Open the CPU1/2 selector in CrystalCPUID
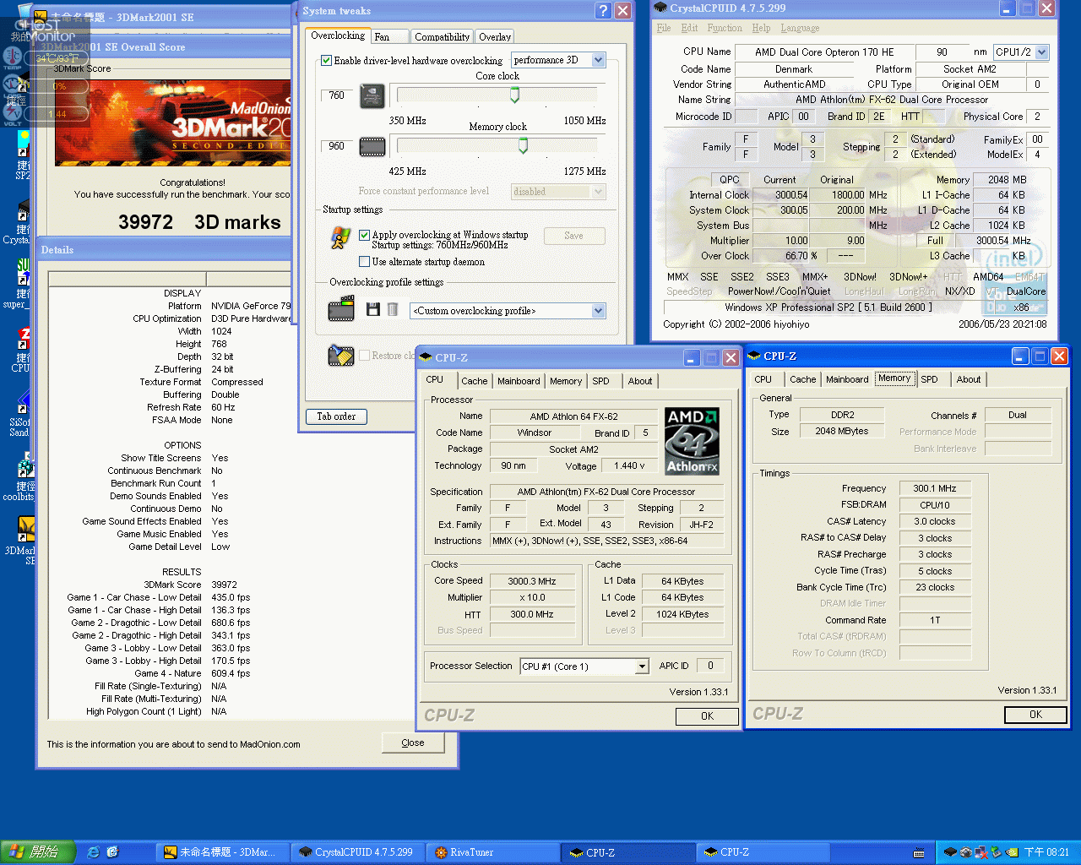This screenshot has height=865, width=1081. pos(1041,52)
